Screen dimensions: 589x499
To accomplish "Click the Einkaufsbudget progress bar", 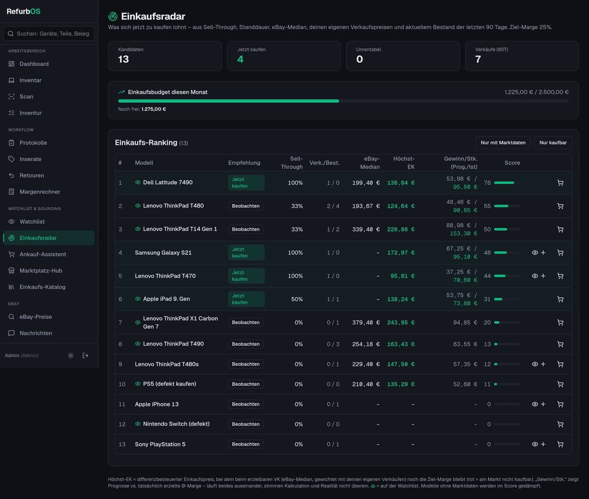I will [x=343, y=101].
